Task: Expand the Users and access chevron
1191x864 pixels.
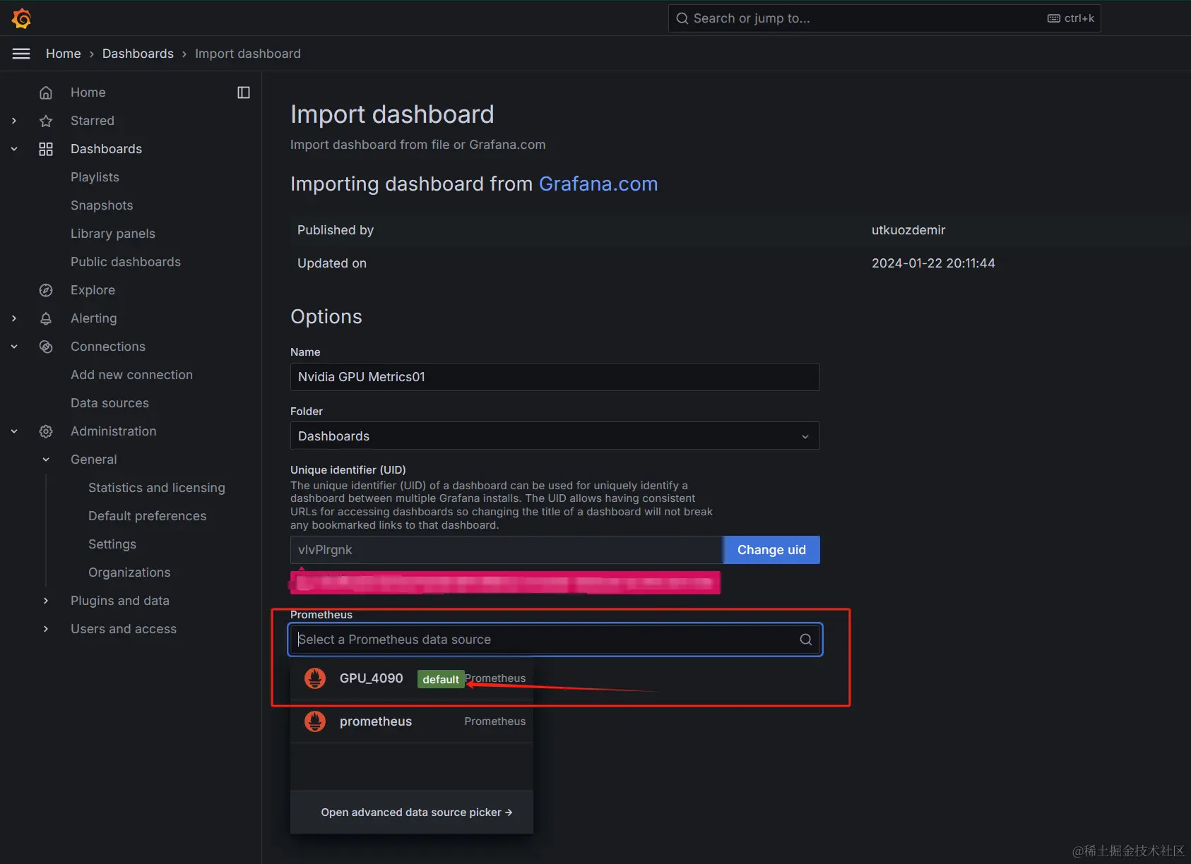Action: pos(46,629)
